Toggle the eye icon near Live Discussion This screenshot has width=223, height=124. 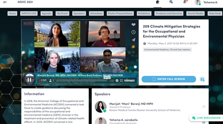pos(204,123)
